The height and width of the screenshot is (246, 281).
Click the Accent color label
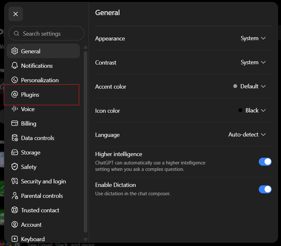pos(111,87)
